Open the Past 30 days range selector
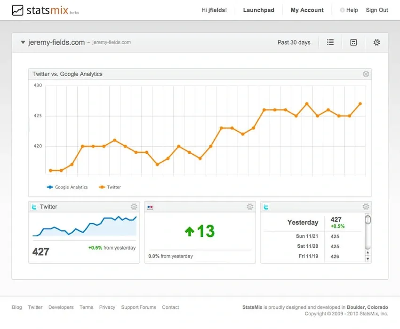 [294, 42]
